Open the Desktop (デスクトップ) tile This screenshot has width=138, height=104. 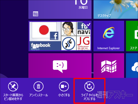click(x=116, y=9)
